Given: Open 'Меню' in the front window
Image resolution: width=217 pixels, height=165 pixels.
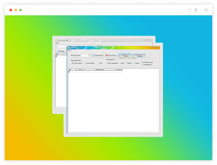Looking at the screenshot, I should tap(69, 50).
